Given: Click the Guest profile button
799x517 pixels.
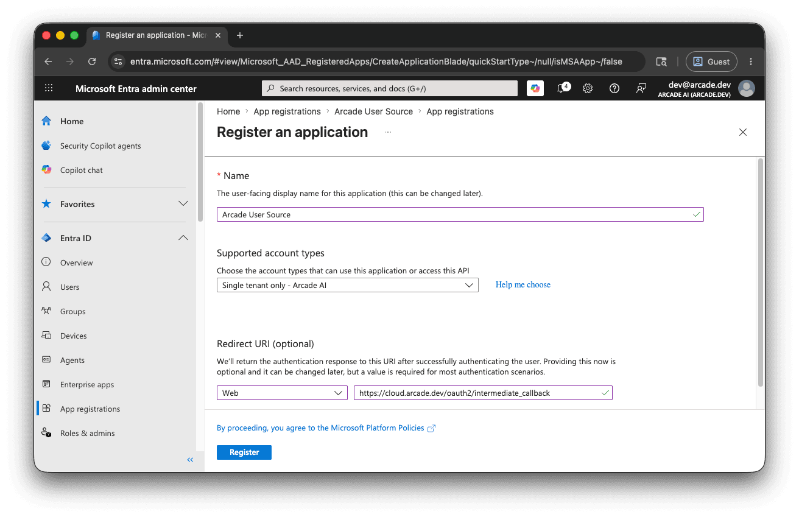Looking at the screenshot, I should [711, 62].
